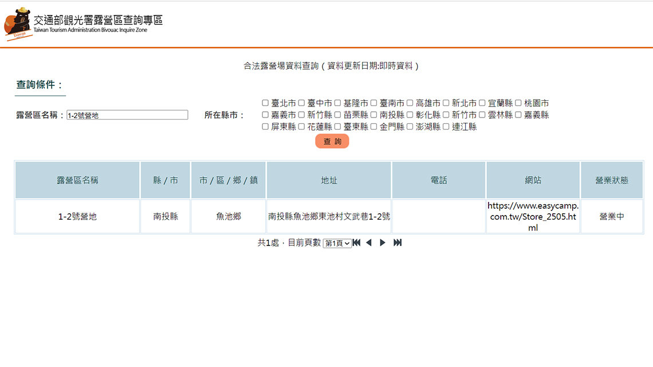Image resolution: width=653 pixels, height=367 pixels.
Task: Click the previous page arrow
Action: (x=369, y=243)
